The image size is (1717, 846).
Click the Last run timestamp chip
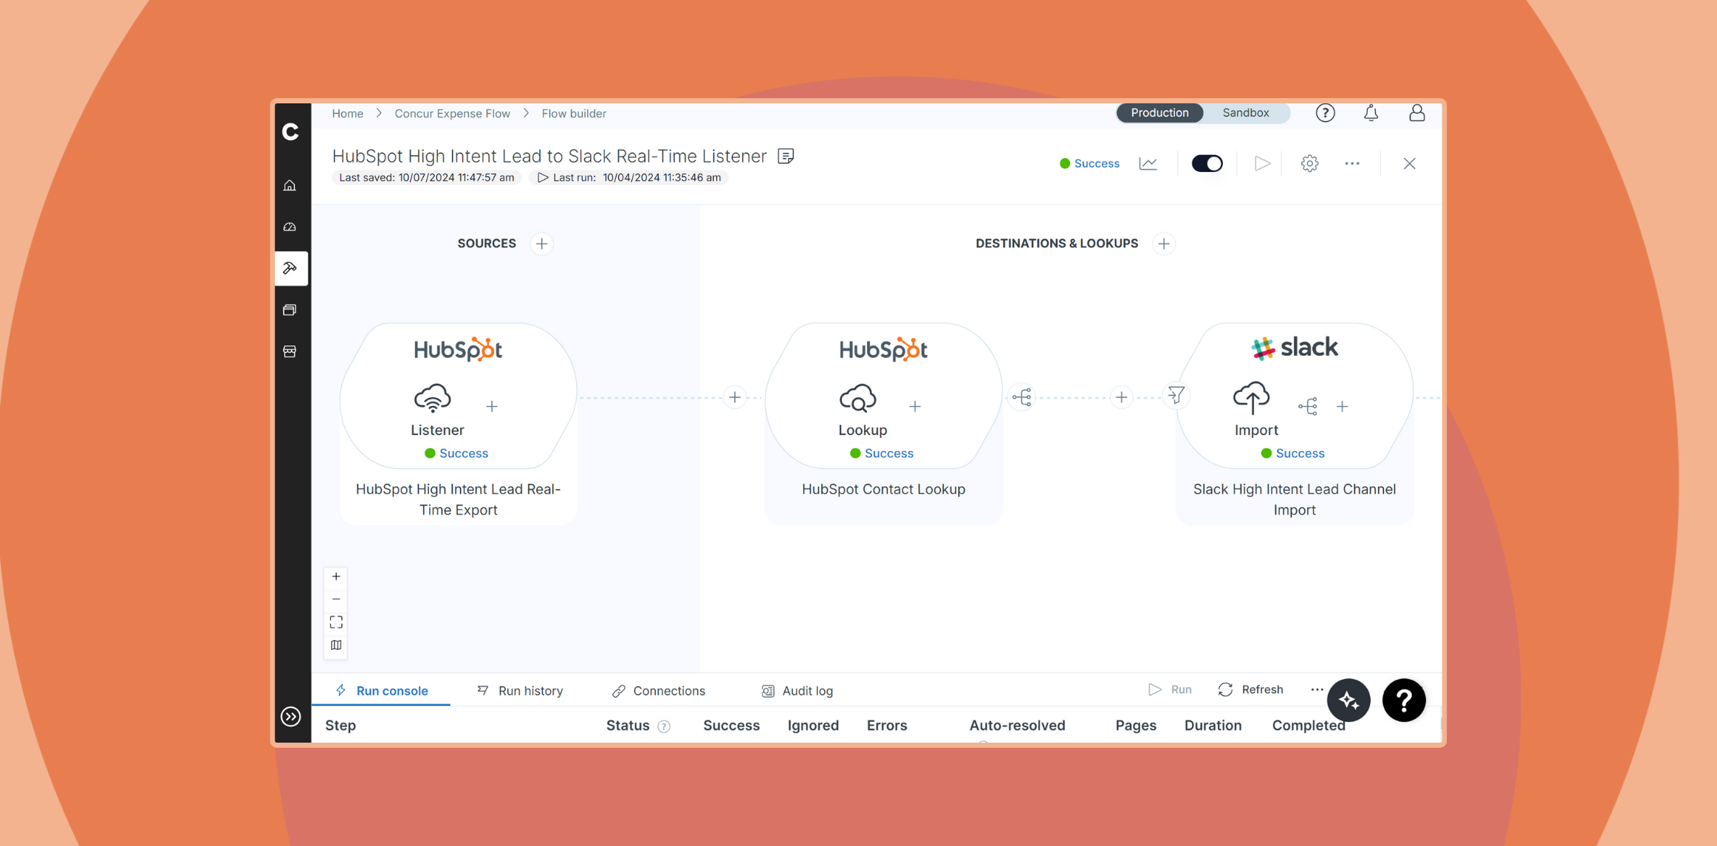[628, 178]
